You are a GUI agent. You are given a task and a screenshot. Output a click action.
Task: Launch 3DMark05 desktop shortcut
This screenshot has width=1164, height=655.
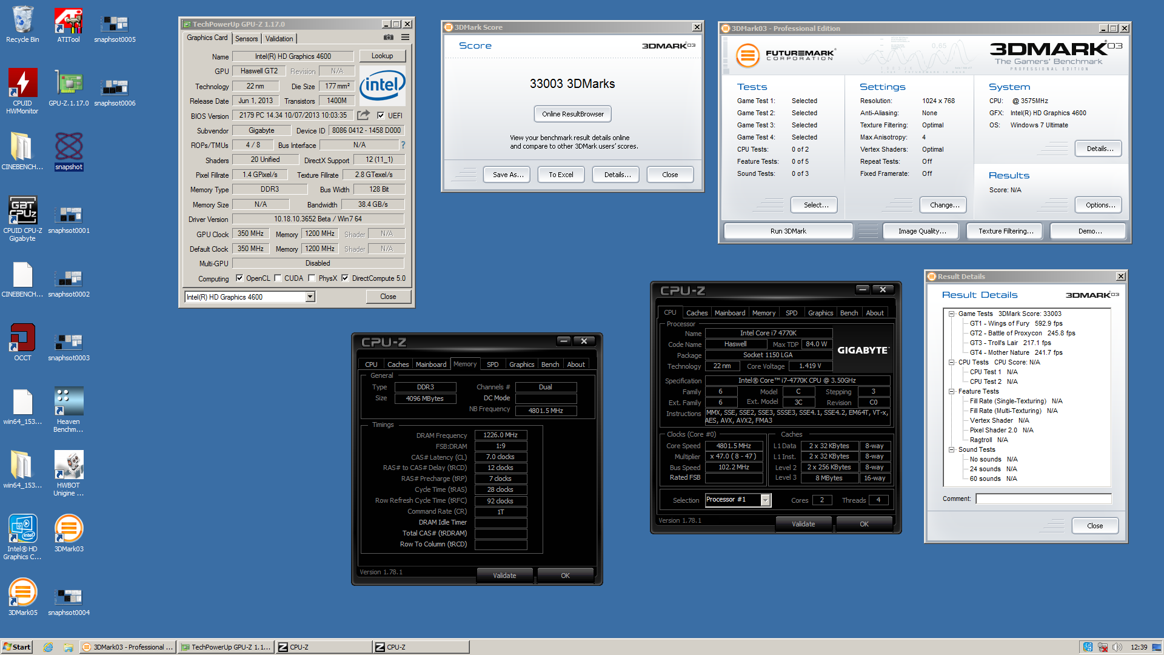22,597
